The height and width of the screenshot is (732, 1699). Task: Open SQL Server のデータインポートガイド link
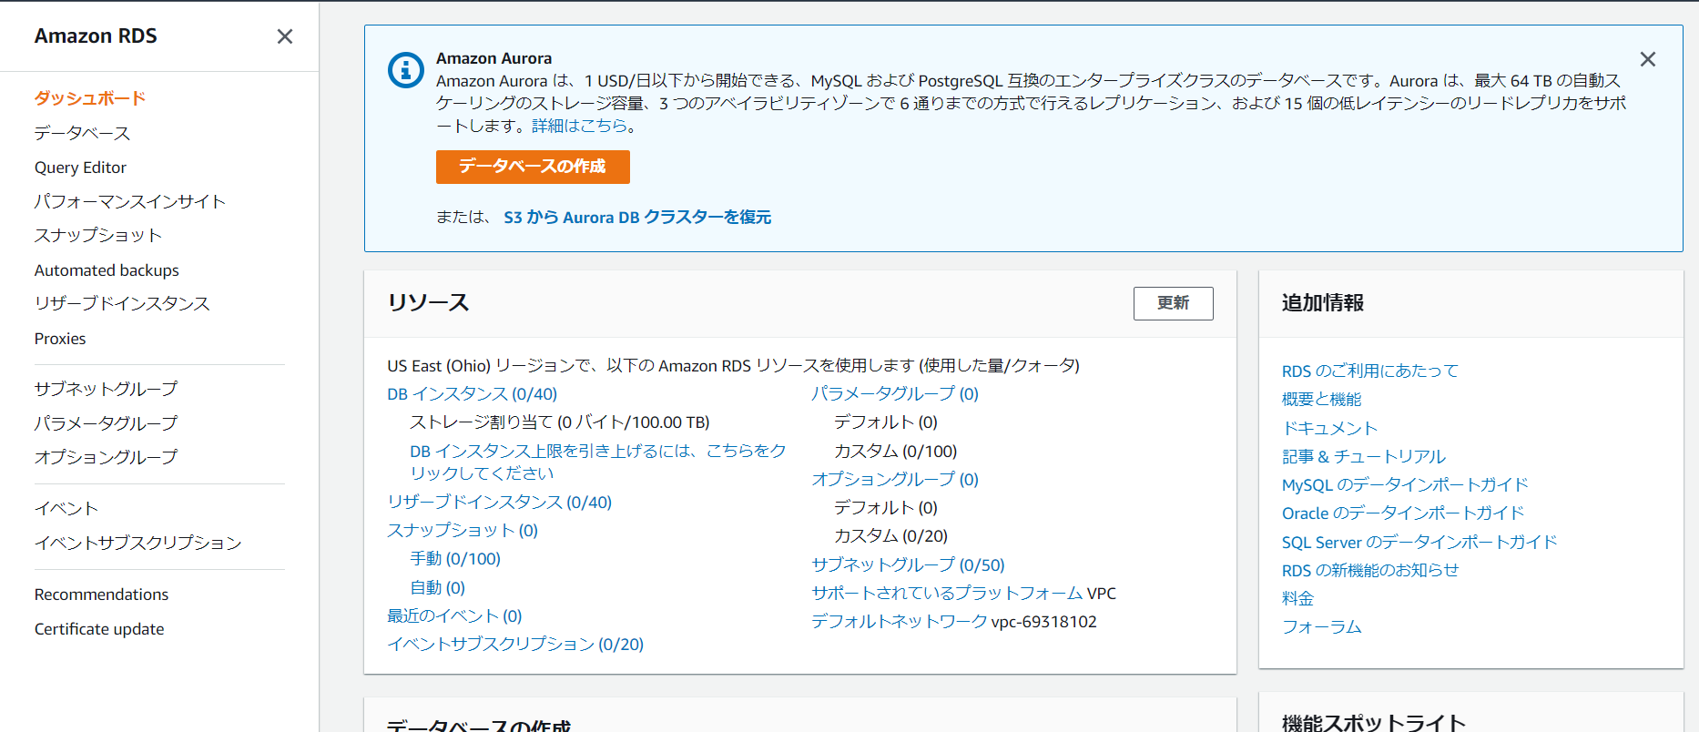(1419, 543)
